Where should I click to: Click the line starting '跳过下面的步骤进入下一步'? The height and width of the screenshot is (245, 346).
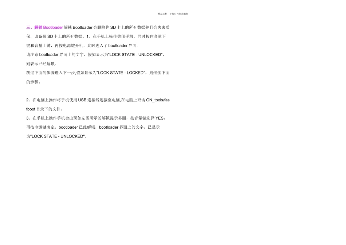point(98,73)
